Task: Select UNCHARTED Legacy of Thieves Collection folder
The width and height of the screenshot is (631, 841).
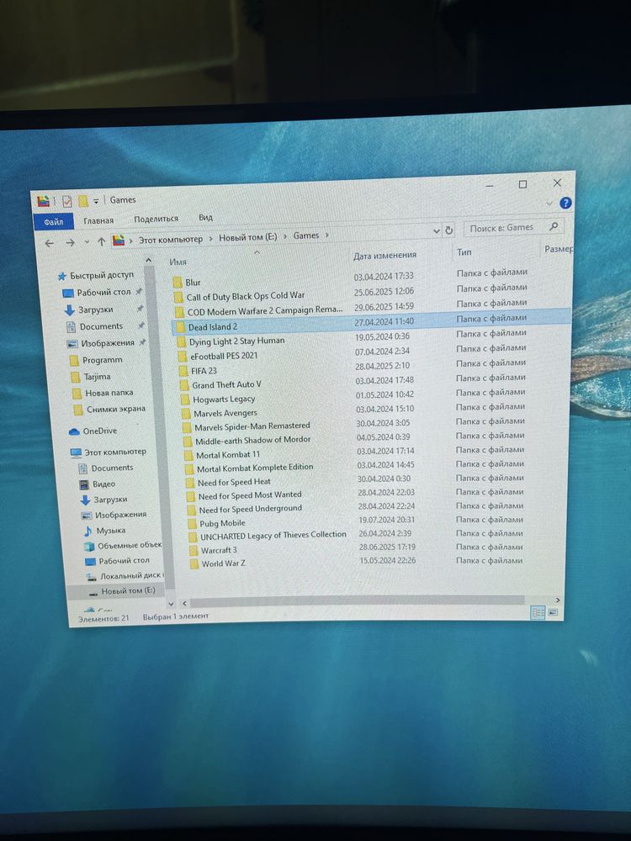Action: point(268,536)
